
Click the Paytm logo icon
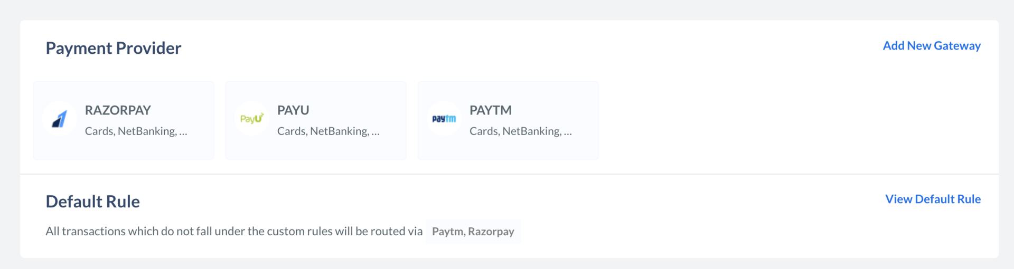pos(444,119)
